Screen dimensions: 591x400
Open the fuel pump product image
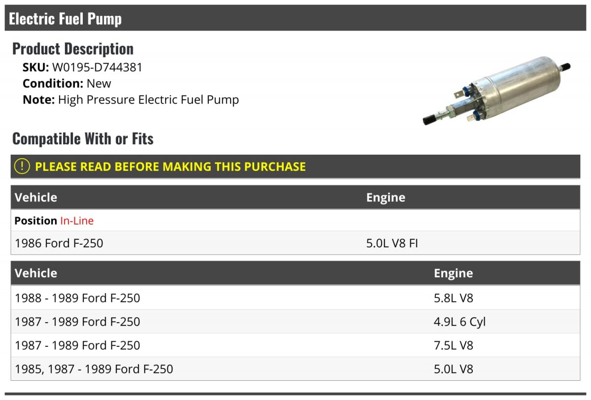click(497, 91)
